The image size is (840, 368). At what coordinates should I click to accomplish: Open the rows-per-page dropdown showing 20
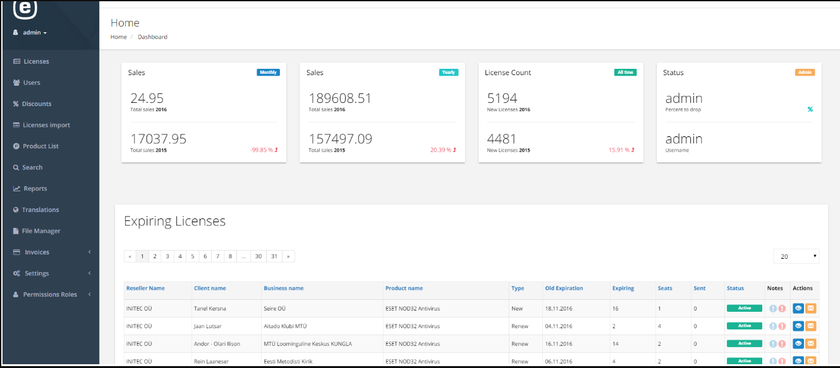coord(796,256)
